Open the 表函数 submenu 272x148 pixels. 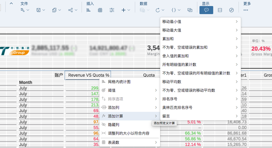click(x=130, y=142)
